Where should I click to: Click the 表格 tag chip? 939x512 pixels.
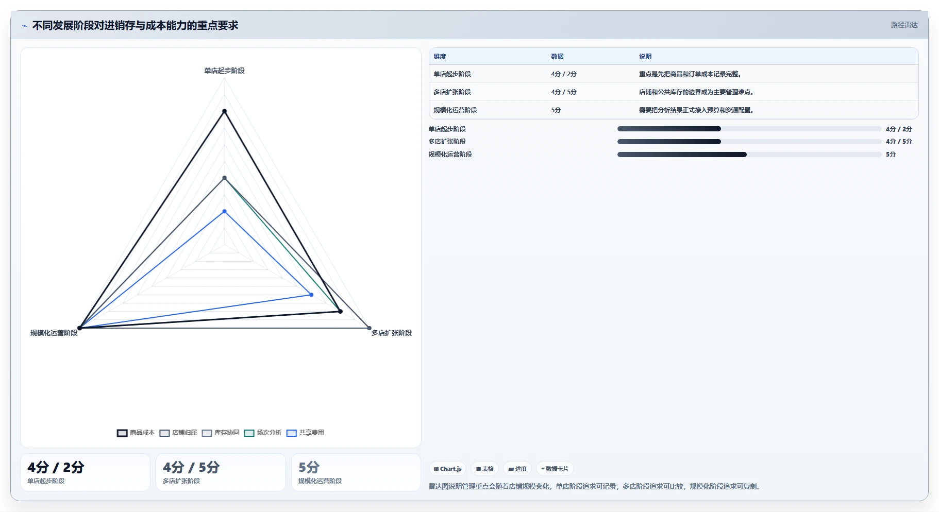click(484, 469)
